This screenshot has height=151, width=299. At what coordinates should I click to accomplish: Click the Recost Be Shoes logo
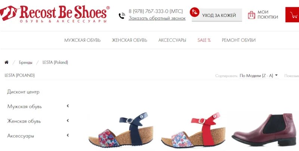(55, 14)
